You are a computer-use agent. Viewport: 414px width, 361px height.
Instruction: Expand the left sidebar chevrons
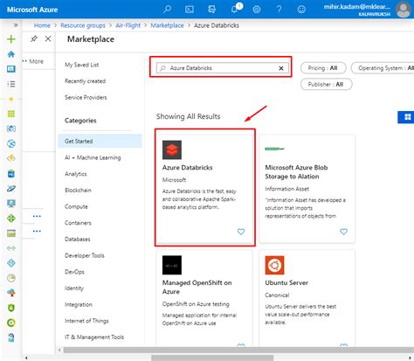(x=16, y=25)
